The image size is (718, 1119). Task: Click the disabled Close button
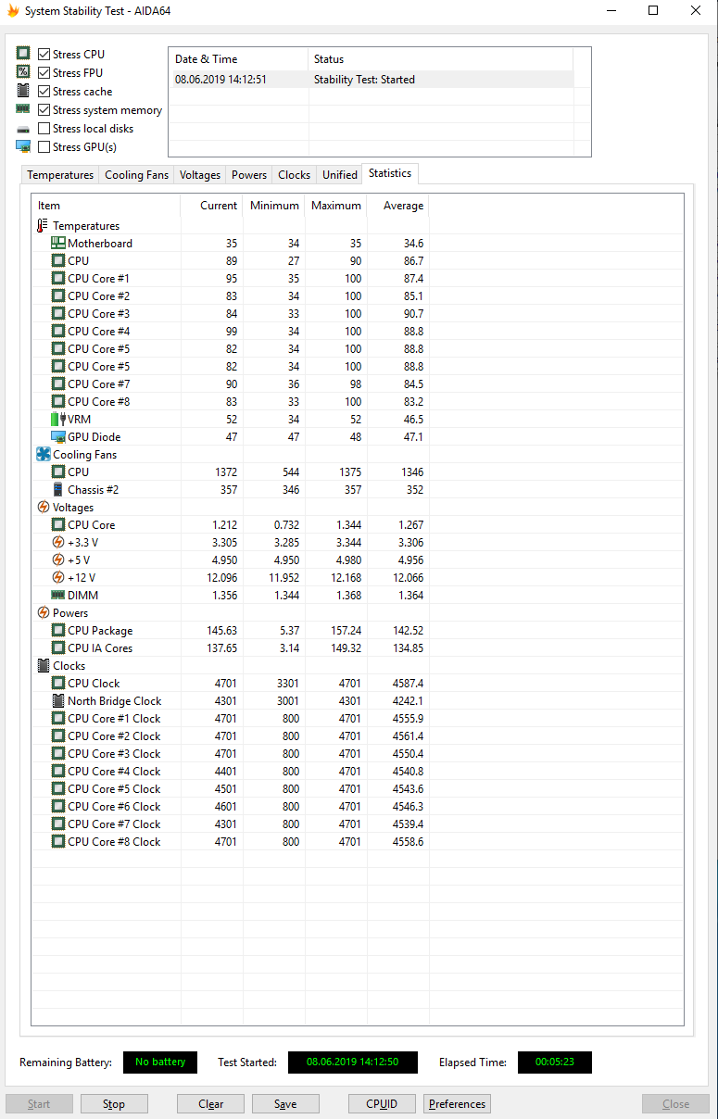(676, 1104)
